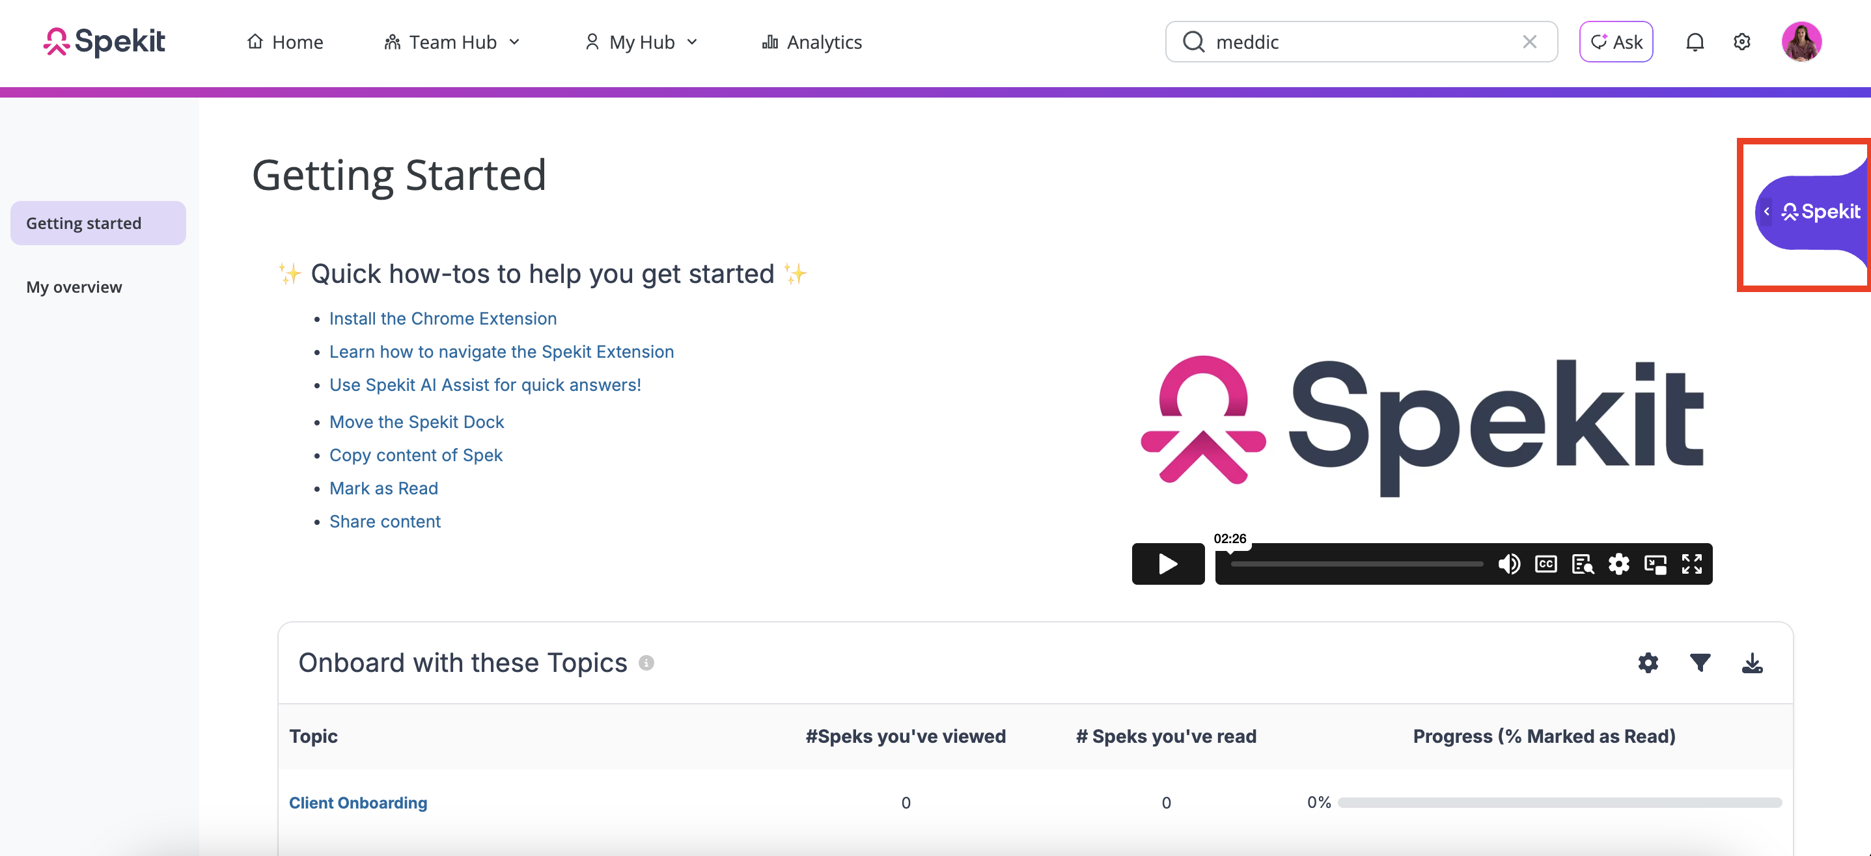This screenshot has width=1871, height=856.
Task: Enable picture-in-picture on video
Action: (x=1656, y=564)
